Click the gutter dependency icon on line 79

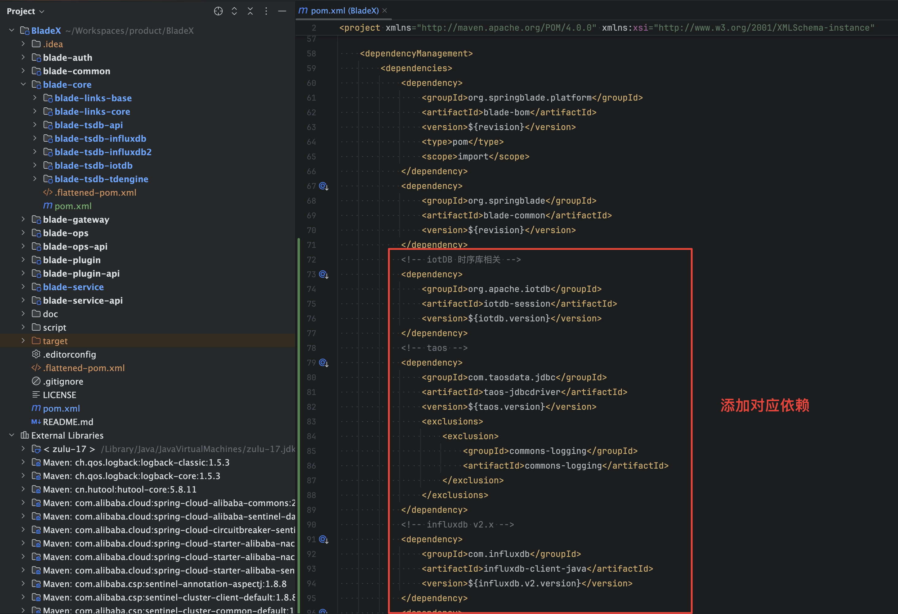pyautogui.click(x=324, y=363)
